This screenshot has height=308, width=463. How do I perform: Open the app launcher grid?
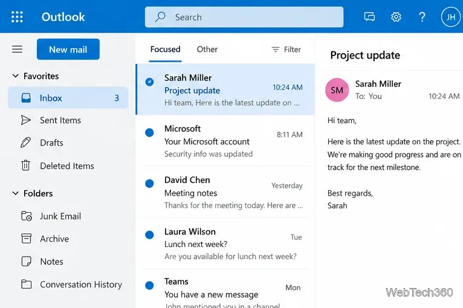17,17
